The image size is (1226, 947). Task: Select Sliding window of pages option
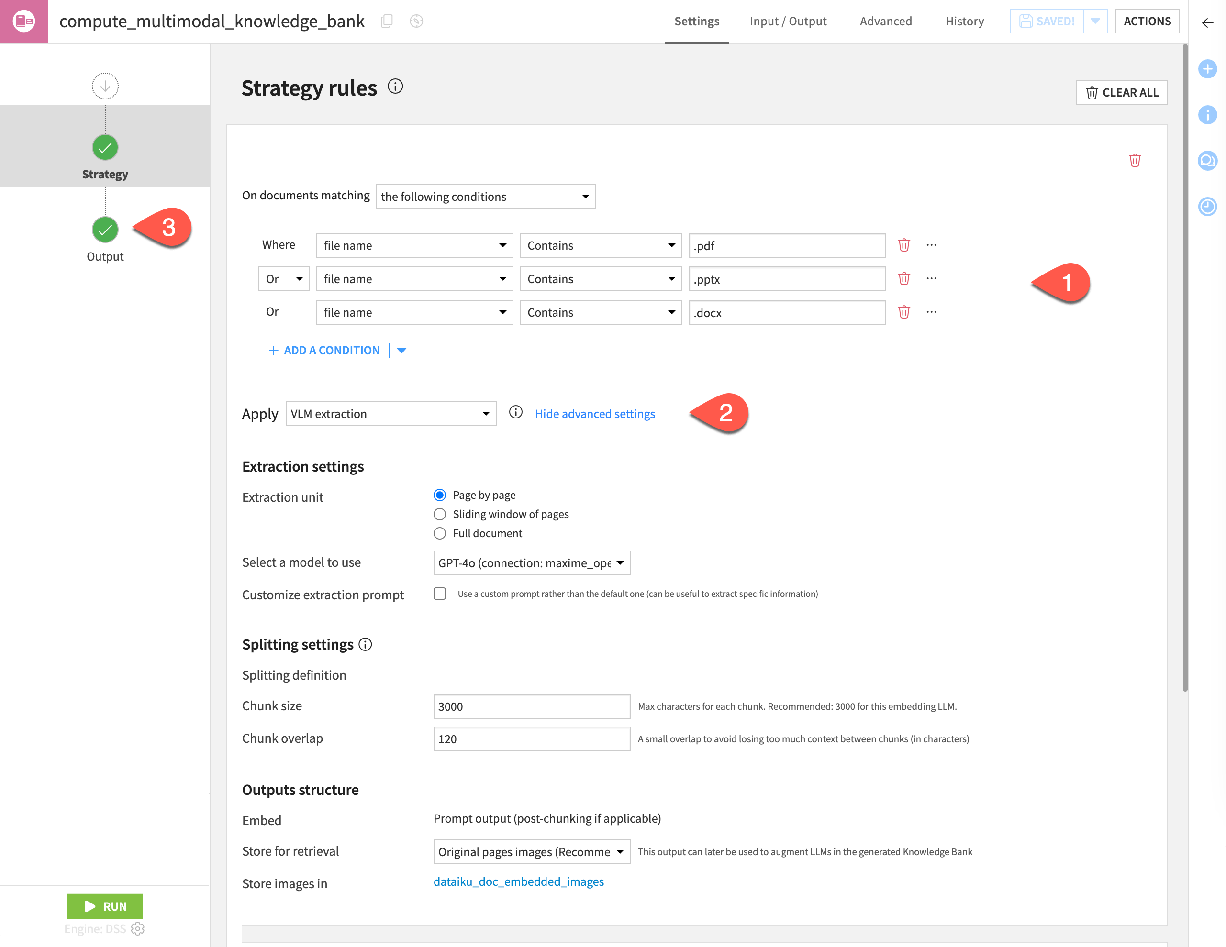click(x=440, y=513)
